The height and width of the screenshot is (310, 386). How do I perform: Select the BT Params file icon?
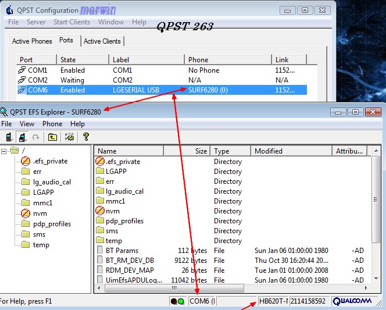click(100, 251)
